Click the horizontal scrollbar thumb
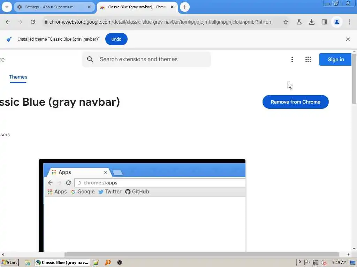This screenshot has height=267, width=357. [202, 254]
